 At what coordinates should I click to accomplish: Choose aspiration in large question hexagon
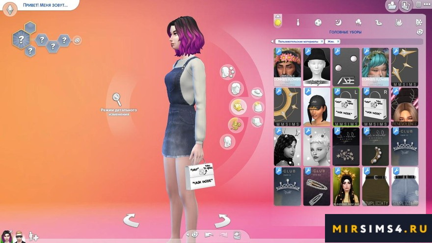[21, 40]
